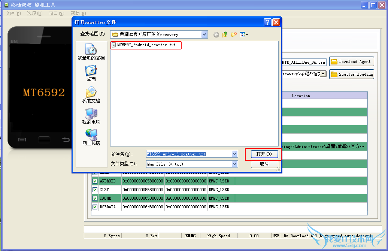388x251 pixels.
Task: Click Scatter-loading folder icon
Action: coord(334,74)
